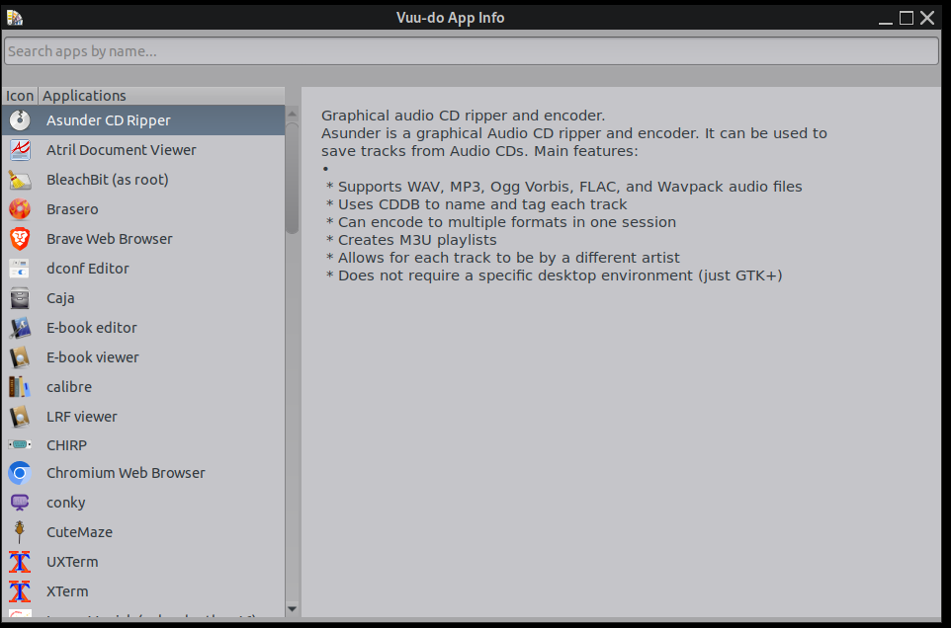Click the LRF viewer icon

pyautogui.click(x=20, y=417)
